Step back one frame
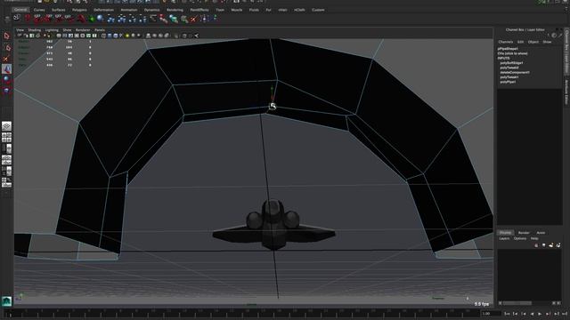This screenshot has width=570, height=320. 516,314
